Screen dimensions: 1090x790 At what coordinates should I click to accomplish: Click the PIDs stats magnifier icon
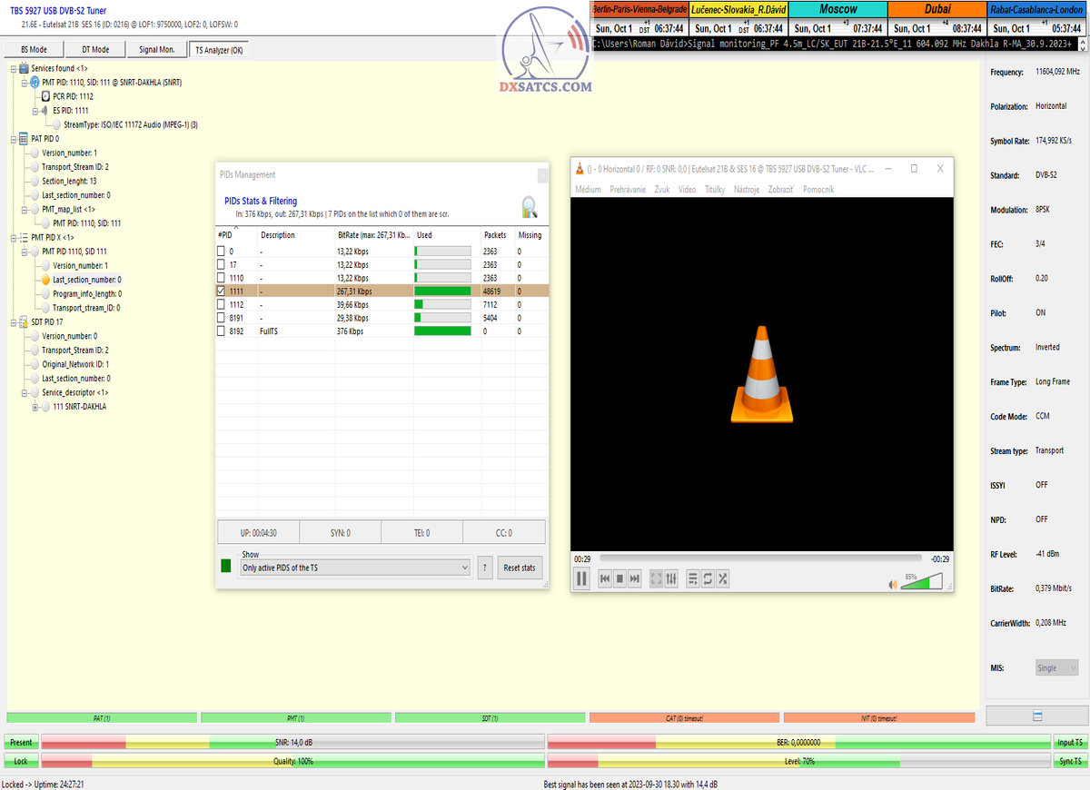pyautogui.click(x=530, y=208)
